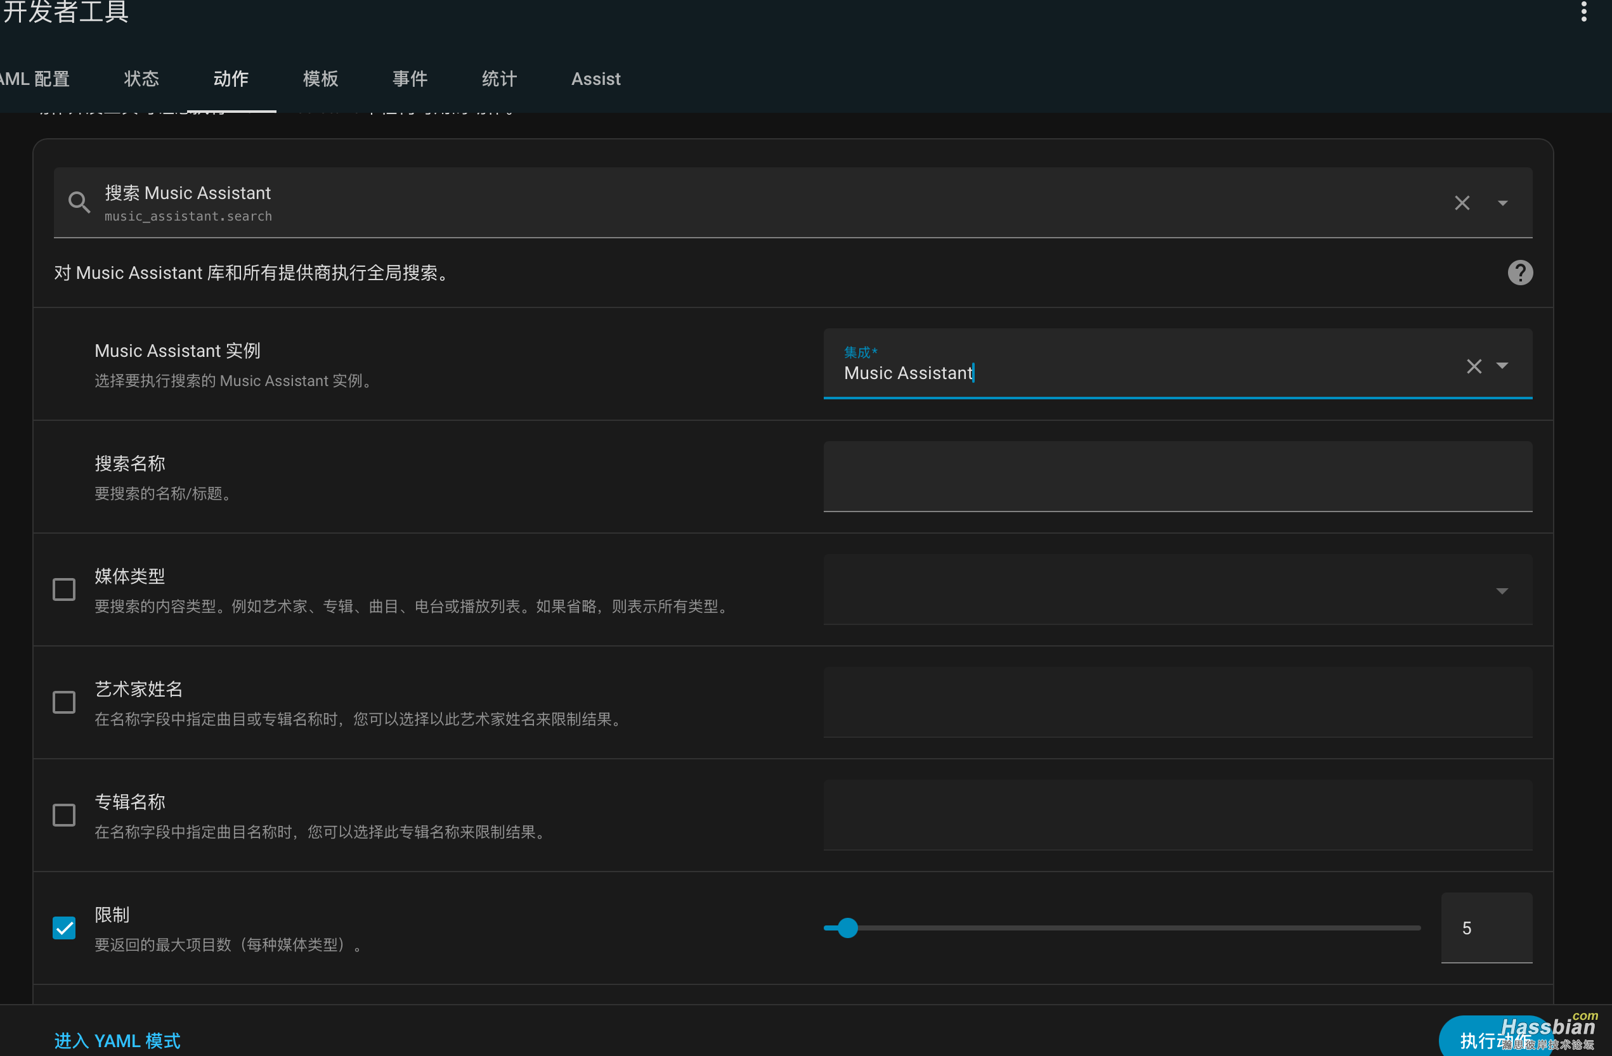Click 进入 YAML 模式 link
Screen dimensions: 1612x1056
117,1040
